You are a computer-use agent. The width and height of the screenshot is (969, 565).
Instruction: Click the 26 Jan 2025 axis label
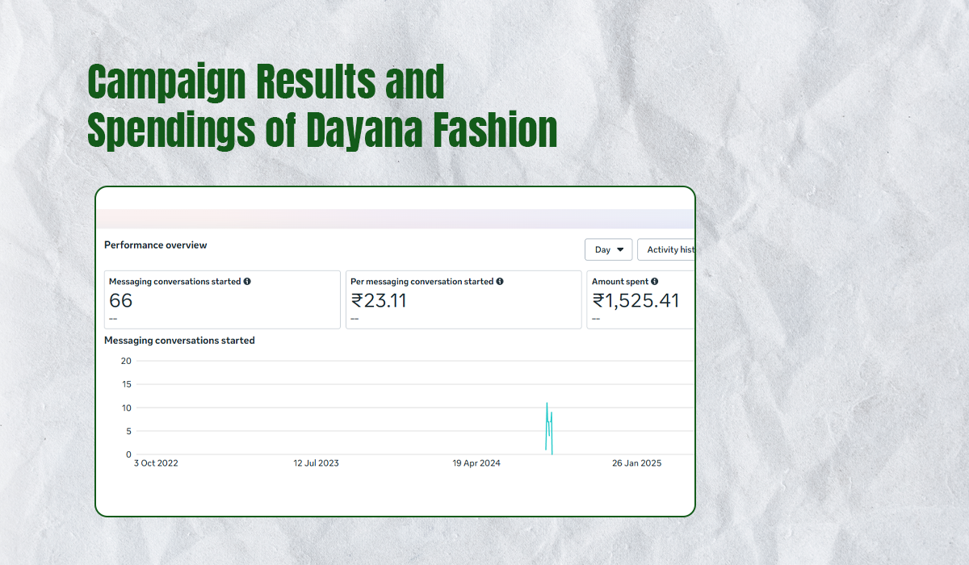636,463
